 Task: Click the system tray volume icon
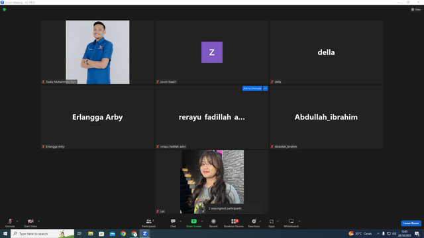pyautogui.click(x=394, y=233)
